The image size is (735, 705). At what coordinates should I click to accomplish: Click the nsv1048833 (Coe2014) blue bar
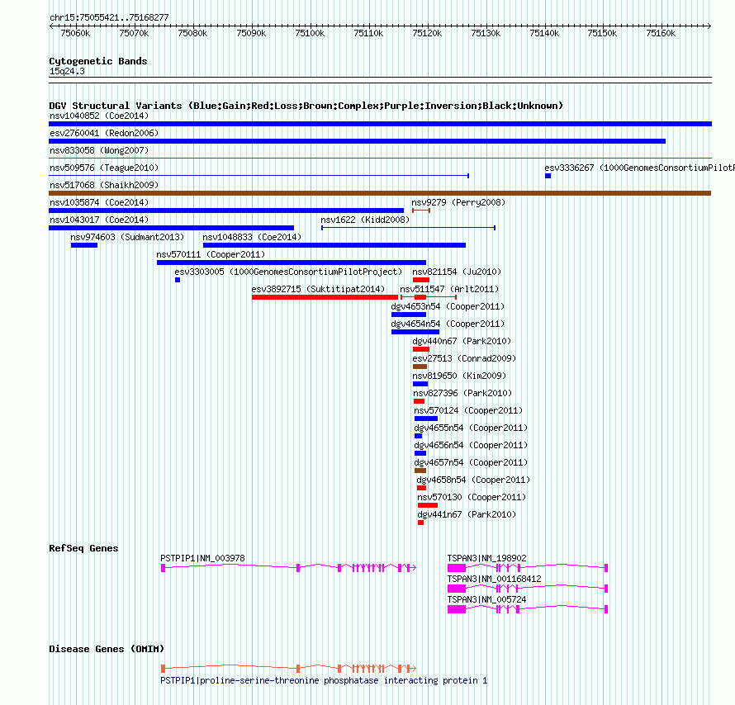(334, 245)
